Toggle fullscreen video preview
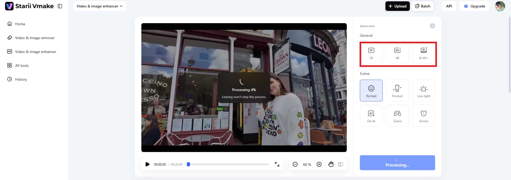This screenshot has height=180, width=511. coord(277,164)
